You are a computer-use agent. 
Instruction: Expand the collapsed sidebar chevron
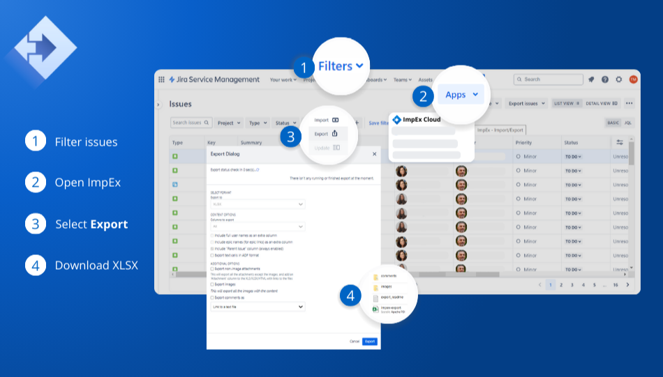(x=158, y=105)
